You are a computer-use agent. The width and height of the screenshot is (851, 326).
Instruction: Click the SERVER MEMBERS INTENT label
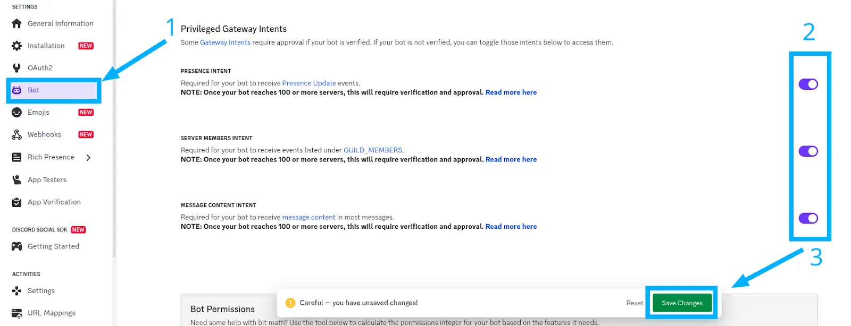click(x=216, y=138)
